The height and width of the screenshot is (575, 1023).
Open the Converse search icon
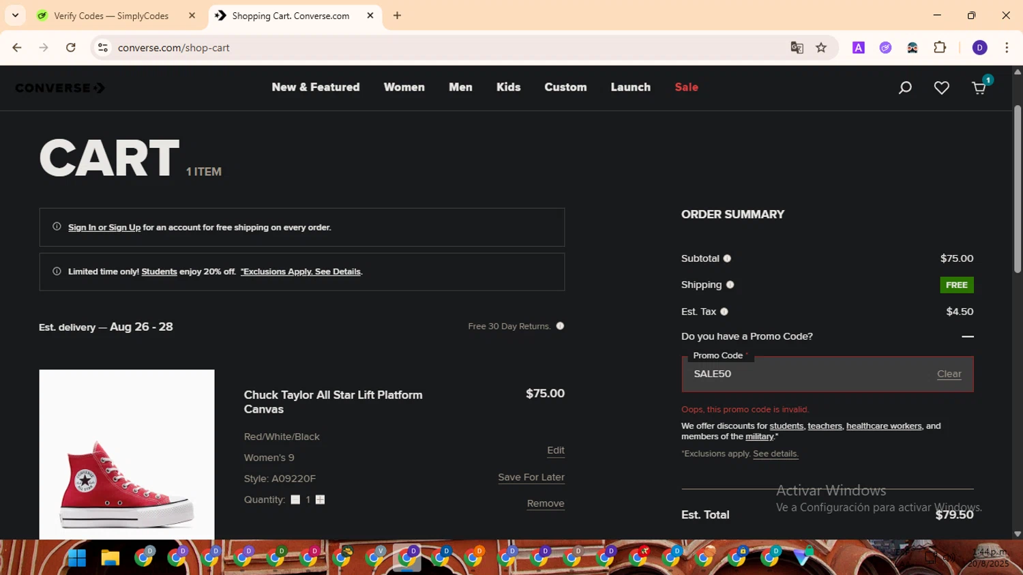(x=905, y=88)
